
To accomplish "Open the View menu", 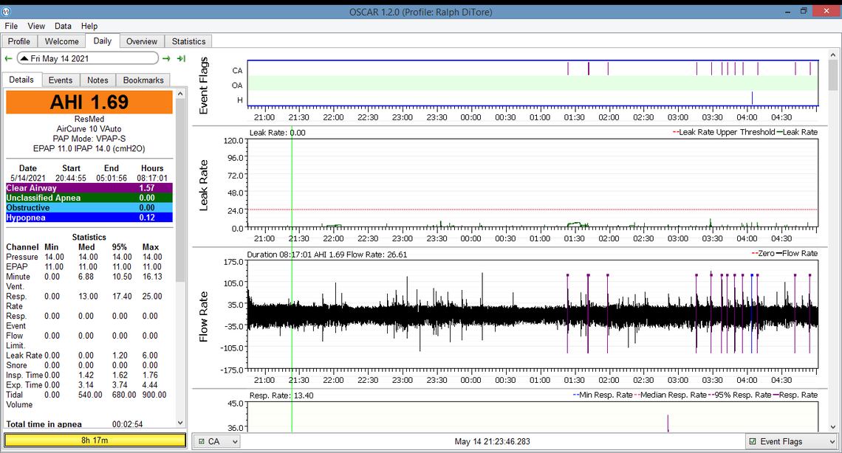I will pos(36,26).
